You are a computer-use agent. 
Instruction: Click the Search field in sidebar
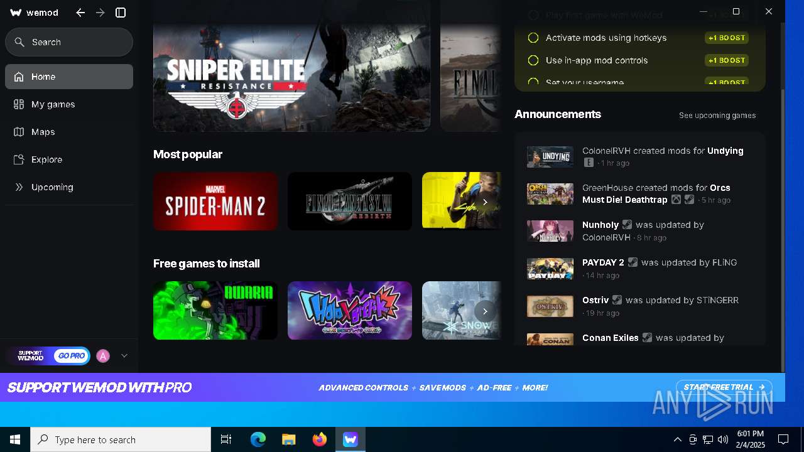click(69, 42)
